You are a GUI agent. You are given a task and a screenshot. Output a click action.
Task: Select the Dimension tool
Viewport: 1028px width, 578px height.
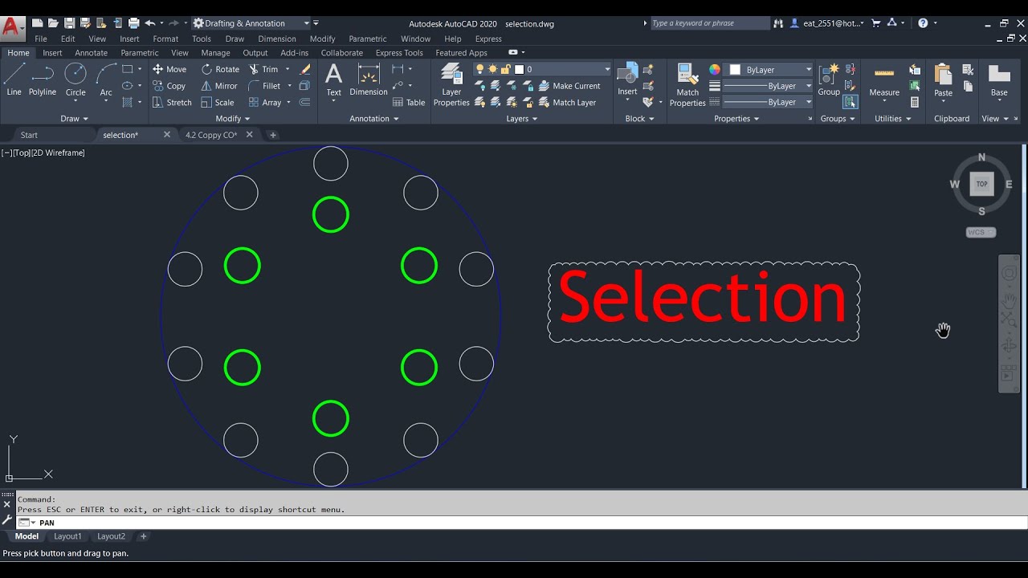coord(369,80)
